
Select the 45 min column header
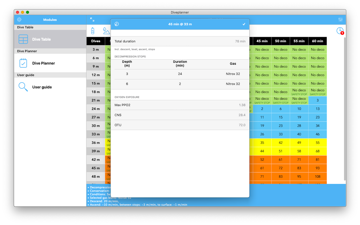(x=262, y=41)
